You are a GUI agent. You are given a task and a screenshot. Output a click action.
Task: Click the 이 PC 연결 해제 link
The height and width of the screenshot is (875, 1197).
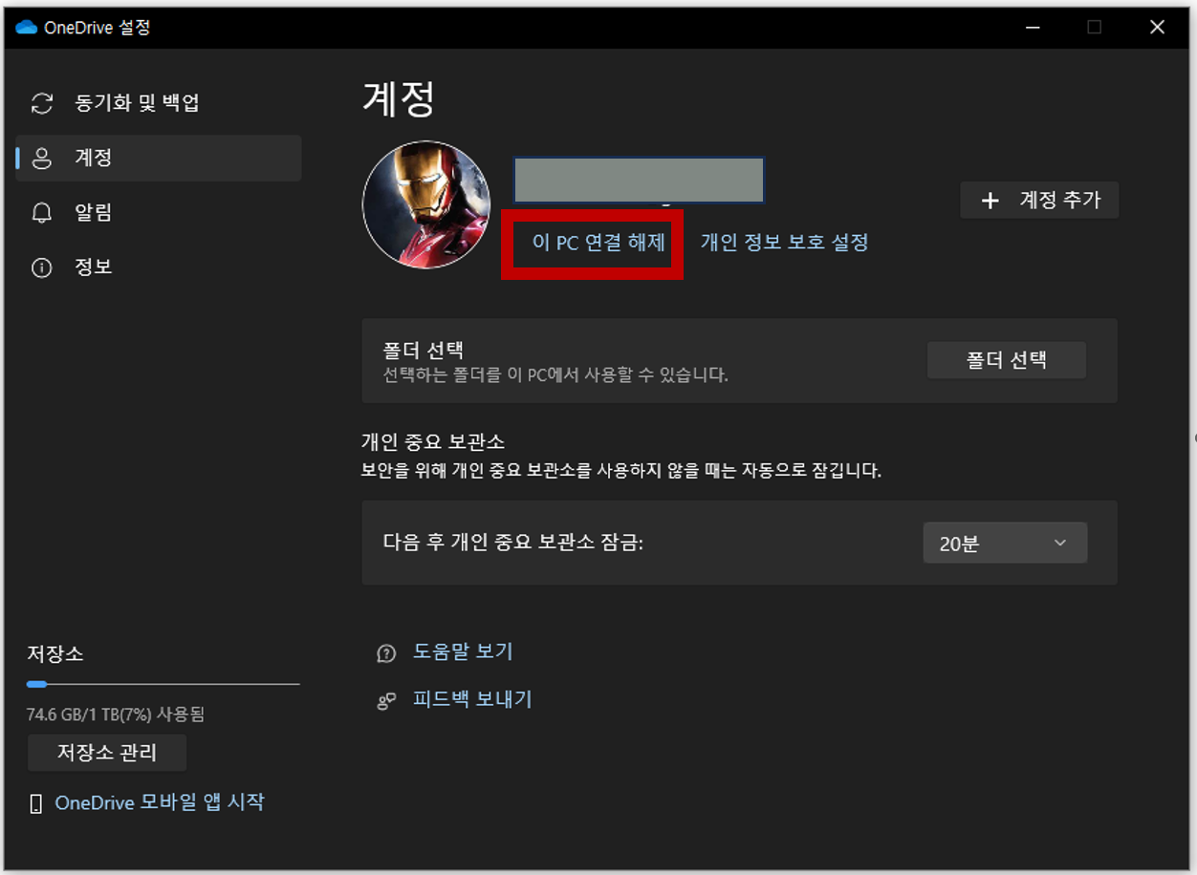pos(598,243)
